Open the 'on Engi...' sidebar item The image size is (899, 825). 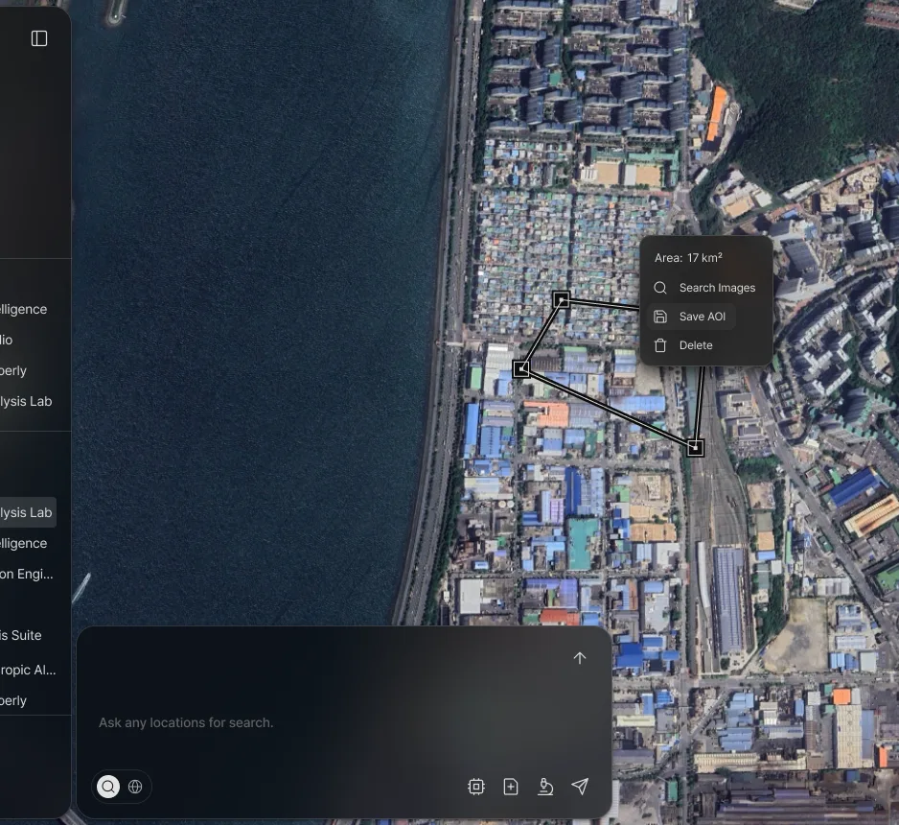point(27,574)
